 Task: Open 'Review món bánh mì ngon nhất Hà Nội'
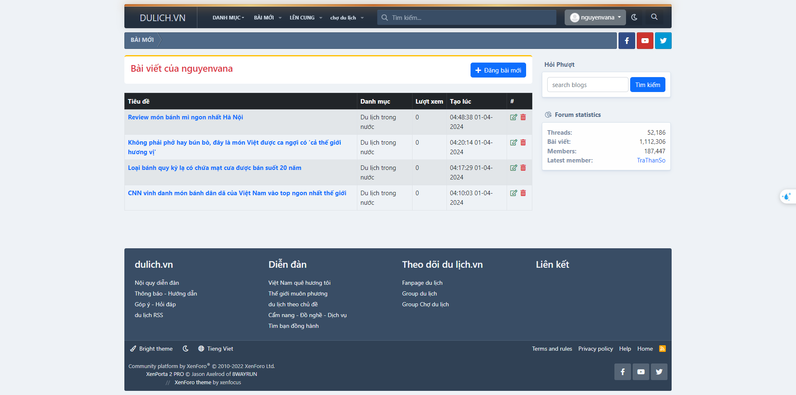tap(185, 117)
